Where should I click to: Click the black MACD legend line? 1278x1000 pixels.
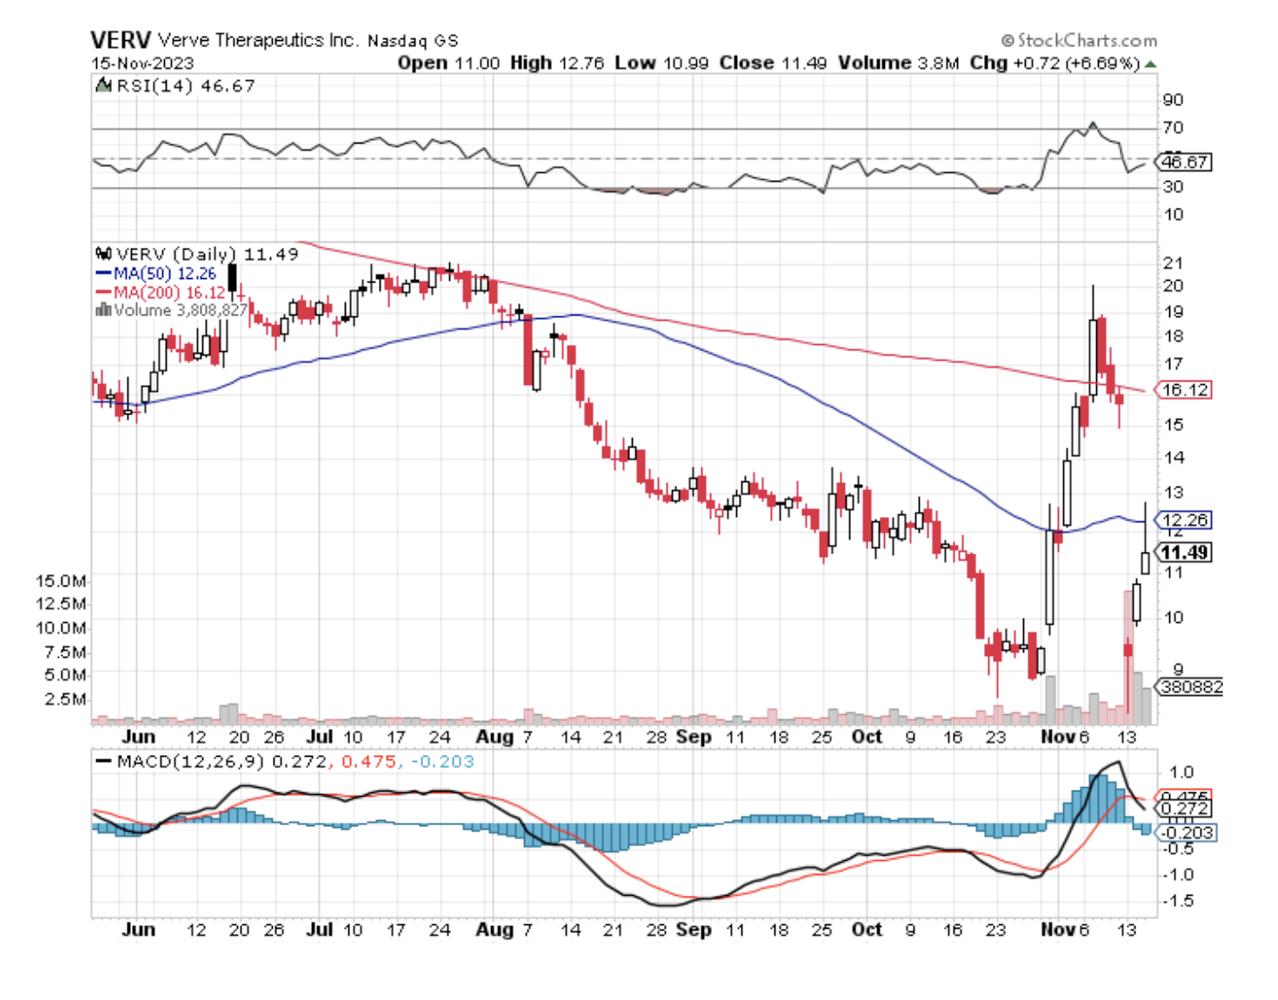tap(104, 762)
